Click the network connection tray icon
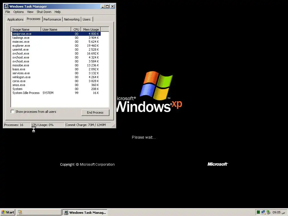288x216 pixels. click(x=263, y=212)
